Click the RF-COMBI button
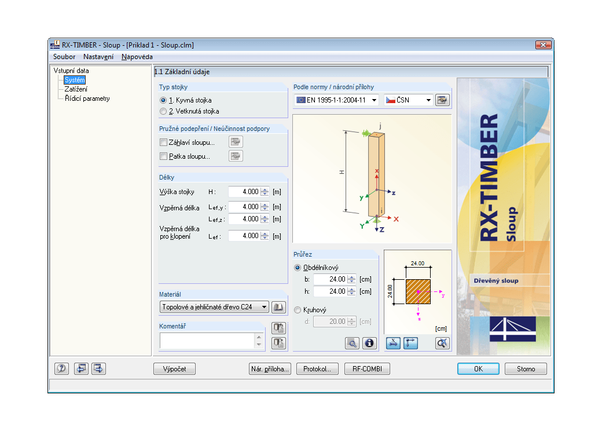The height and width of the screenshot is (431, 602). 367,369
